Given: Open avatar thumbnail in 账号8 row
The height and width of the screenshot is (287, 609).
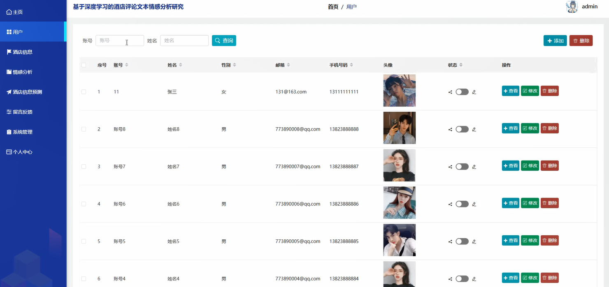Looking at the screenshot, I should click(x=400, y=128).
